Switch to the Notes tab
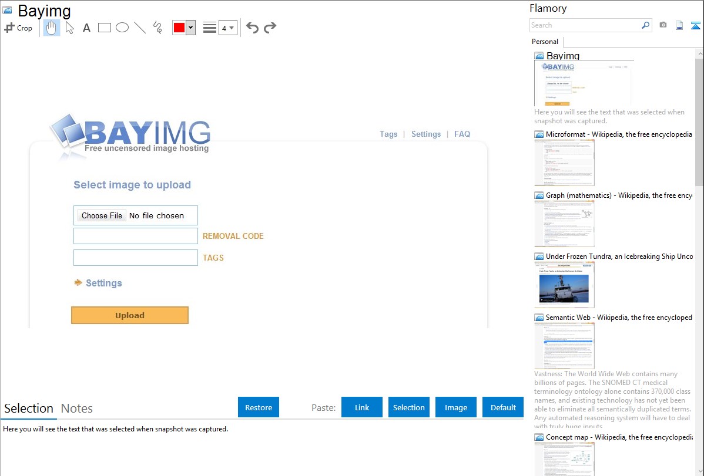Image resolution: width=704 pixels, height=476 pixels. pyautogui.click(x=77, y=409)
